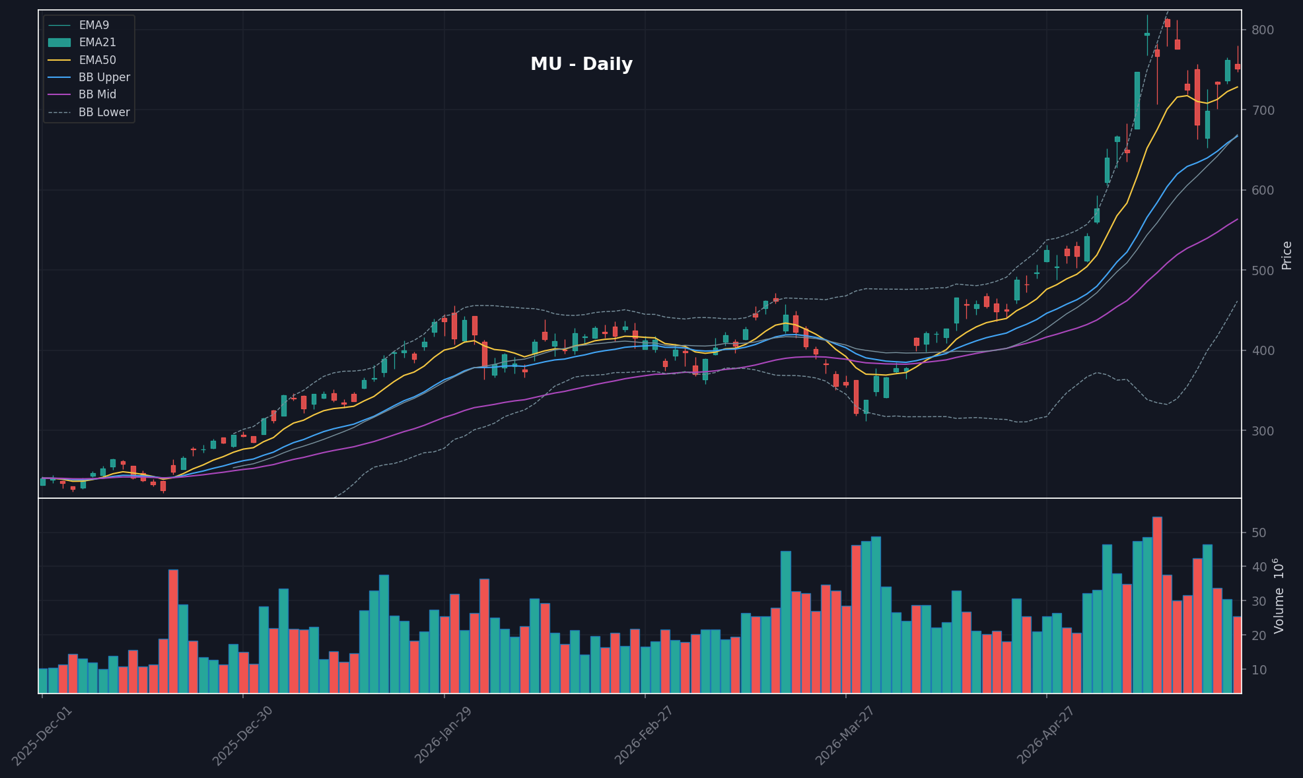The height and width of the screenshot is (778, 1303).
Task: Click the 40 volume axis tick
Action: pos(1258,567)
